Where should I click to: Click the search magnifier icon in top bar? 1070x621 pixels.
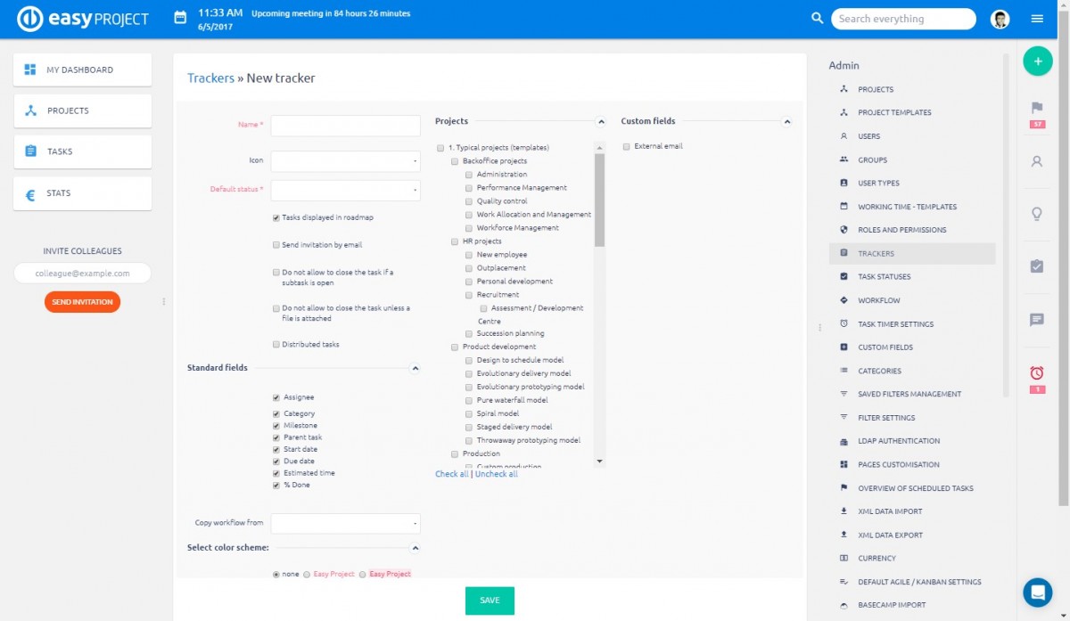[817, 18]
